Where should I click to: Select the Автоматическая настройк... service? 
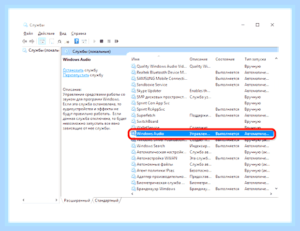161,152
